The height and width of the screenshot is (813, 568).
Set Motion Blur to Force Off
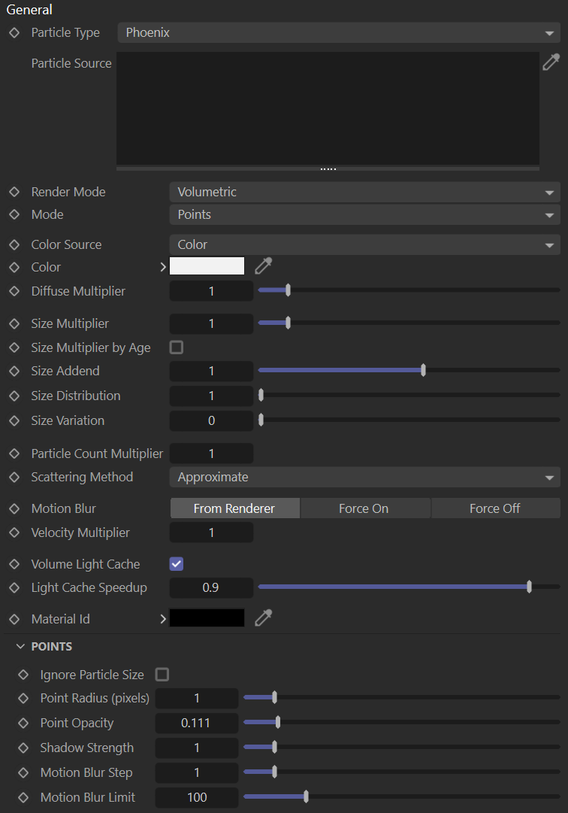496,508
